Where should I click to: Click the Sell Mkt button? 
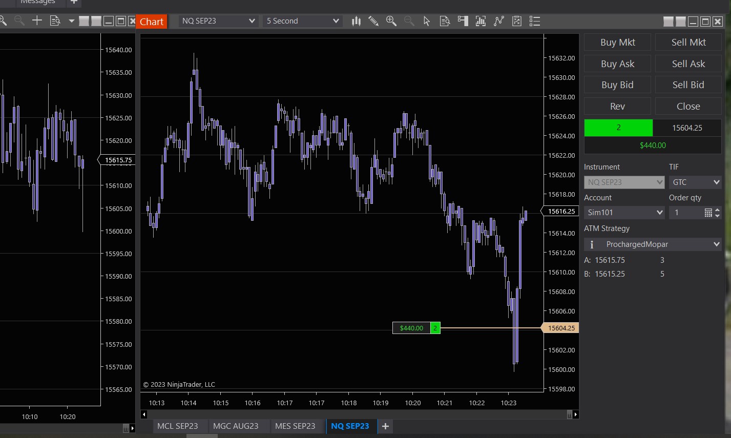pyautogui.click(x=688, y=43)
